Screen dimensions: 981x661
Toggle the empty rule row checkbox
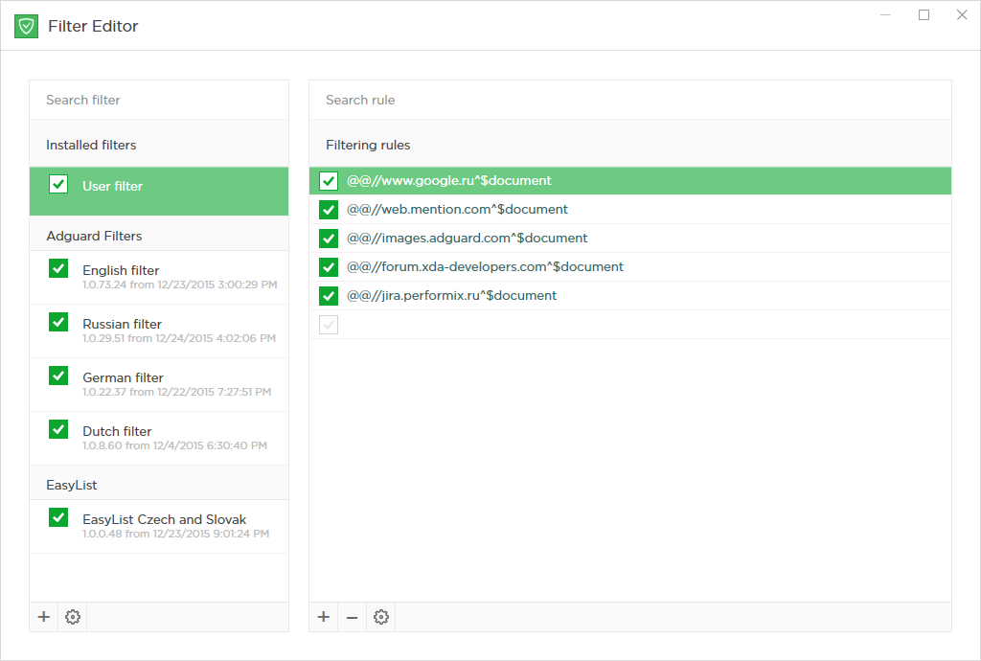tap(329, 325)
